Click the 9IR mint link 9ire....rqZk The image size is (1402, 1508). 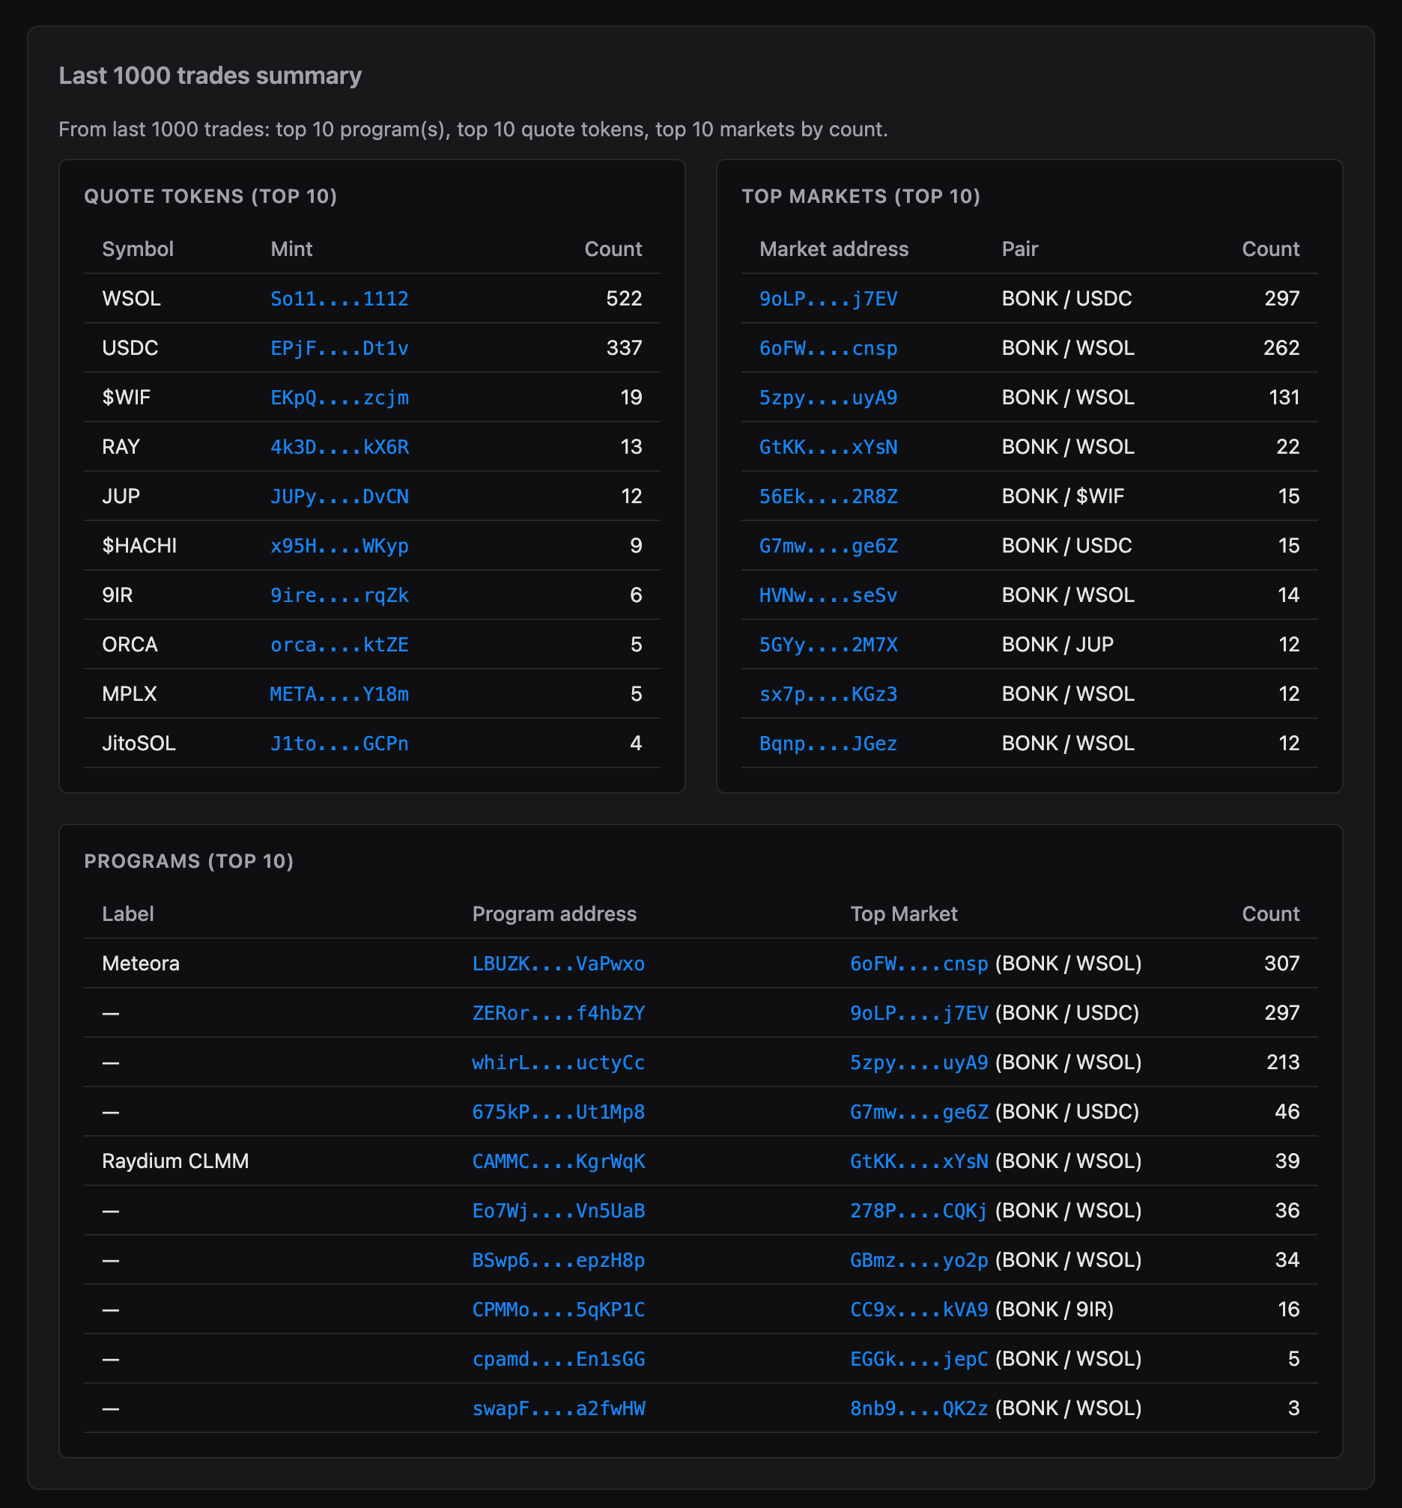pyautogui.click(x=339, y=595)
